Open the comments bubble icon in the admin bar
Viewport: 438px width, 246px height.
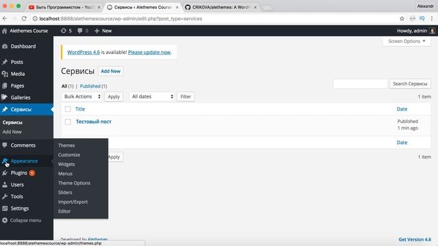[80, 31]
